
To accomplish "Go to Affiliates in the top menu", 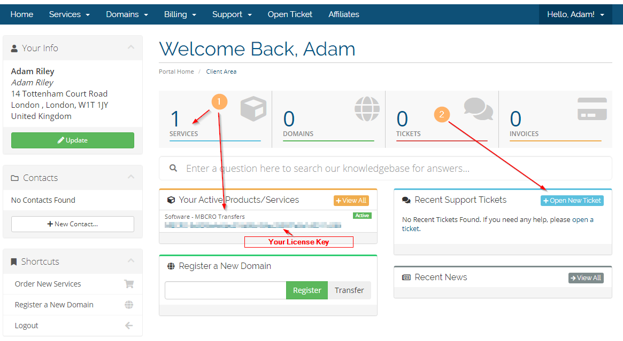I will pos(344,14).
